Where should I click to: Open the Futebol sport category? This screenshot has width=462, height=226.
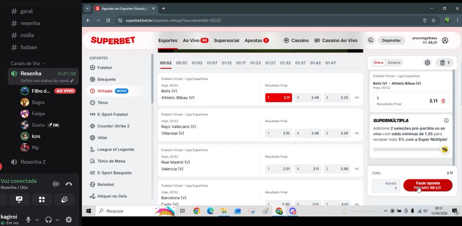101,68
